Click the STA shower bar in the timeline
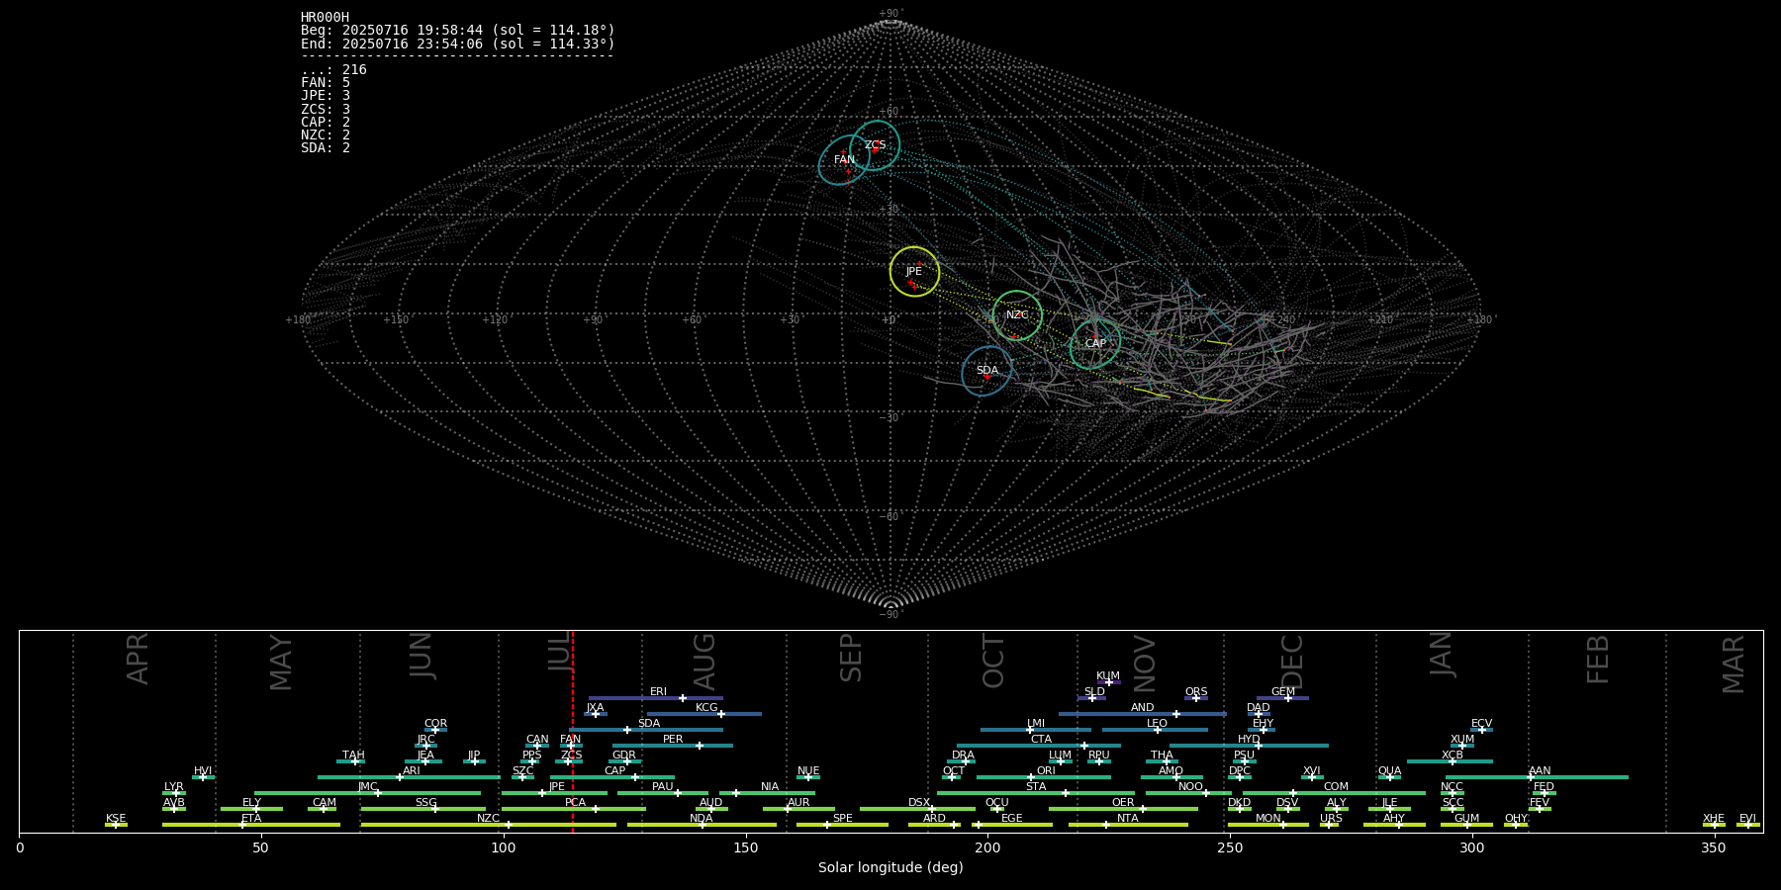The height and width of the screenshot is (890, 1781). (x=1036, y=793)
